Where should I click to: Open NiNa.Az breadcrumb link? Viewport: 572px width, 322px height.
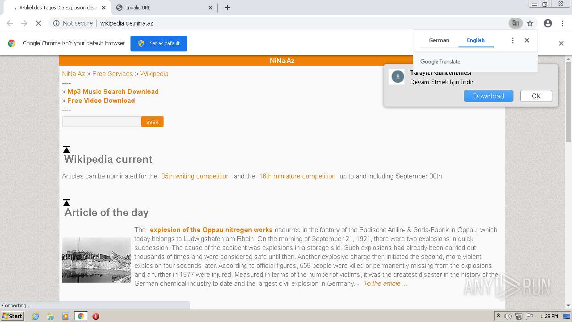[x=73, y=74]
